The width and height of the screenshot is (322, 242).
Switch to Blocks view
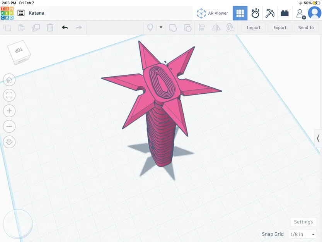(x=240, y=13)
